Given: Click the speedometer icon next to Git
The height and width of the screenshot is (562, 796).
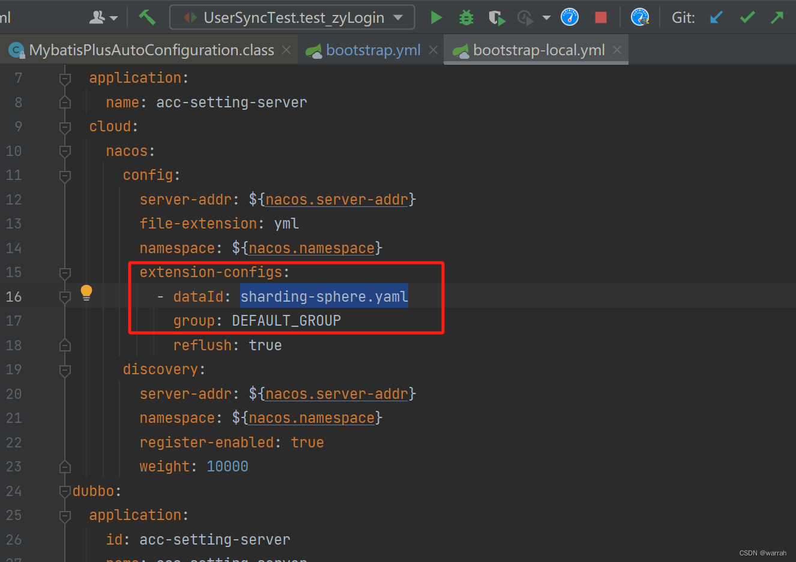Looking at the screenshot, I should pyautogui.click(x=640, y=17).
